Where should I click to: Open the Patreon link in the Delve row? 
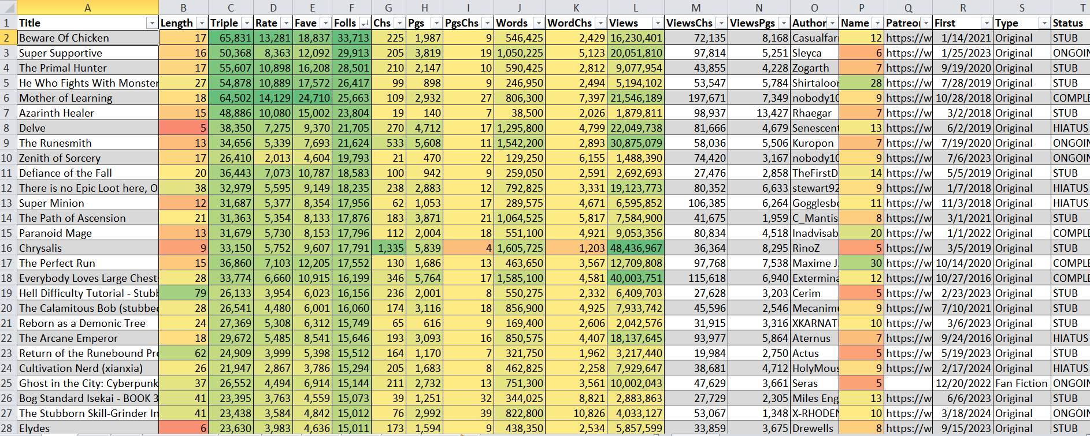coord(909,128)
